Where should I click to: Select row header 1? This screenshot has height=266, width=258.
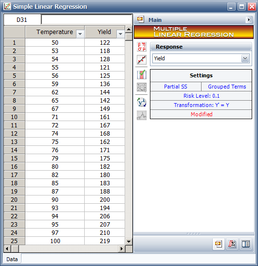point(14,43)
